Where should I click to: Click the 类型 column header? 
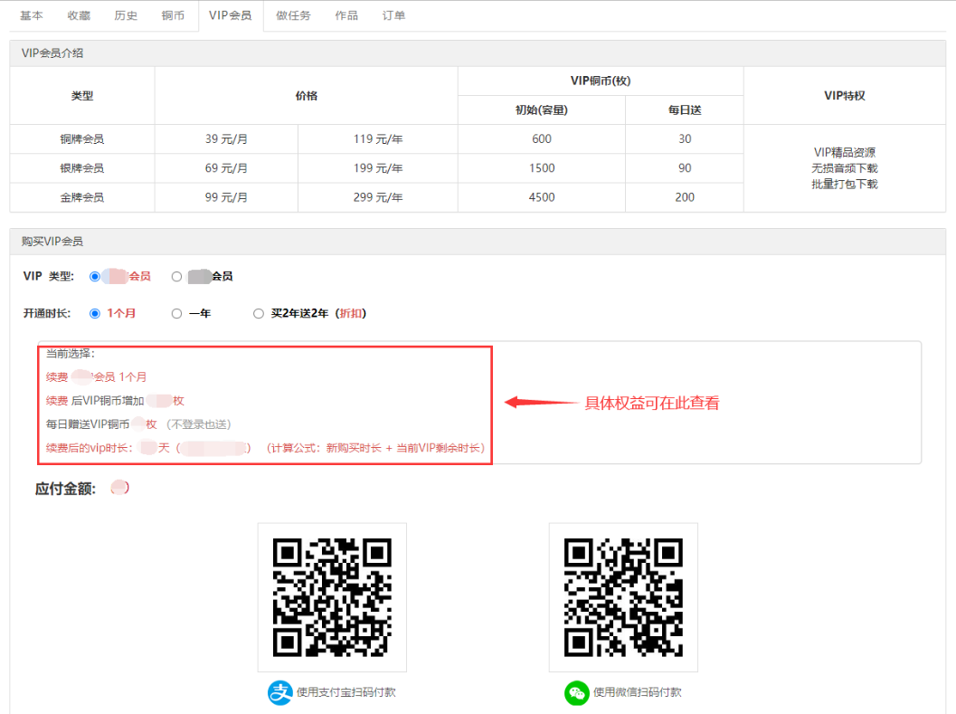point(82,96)
